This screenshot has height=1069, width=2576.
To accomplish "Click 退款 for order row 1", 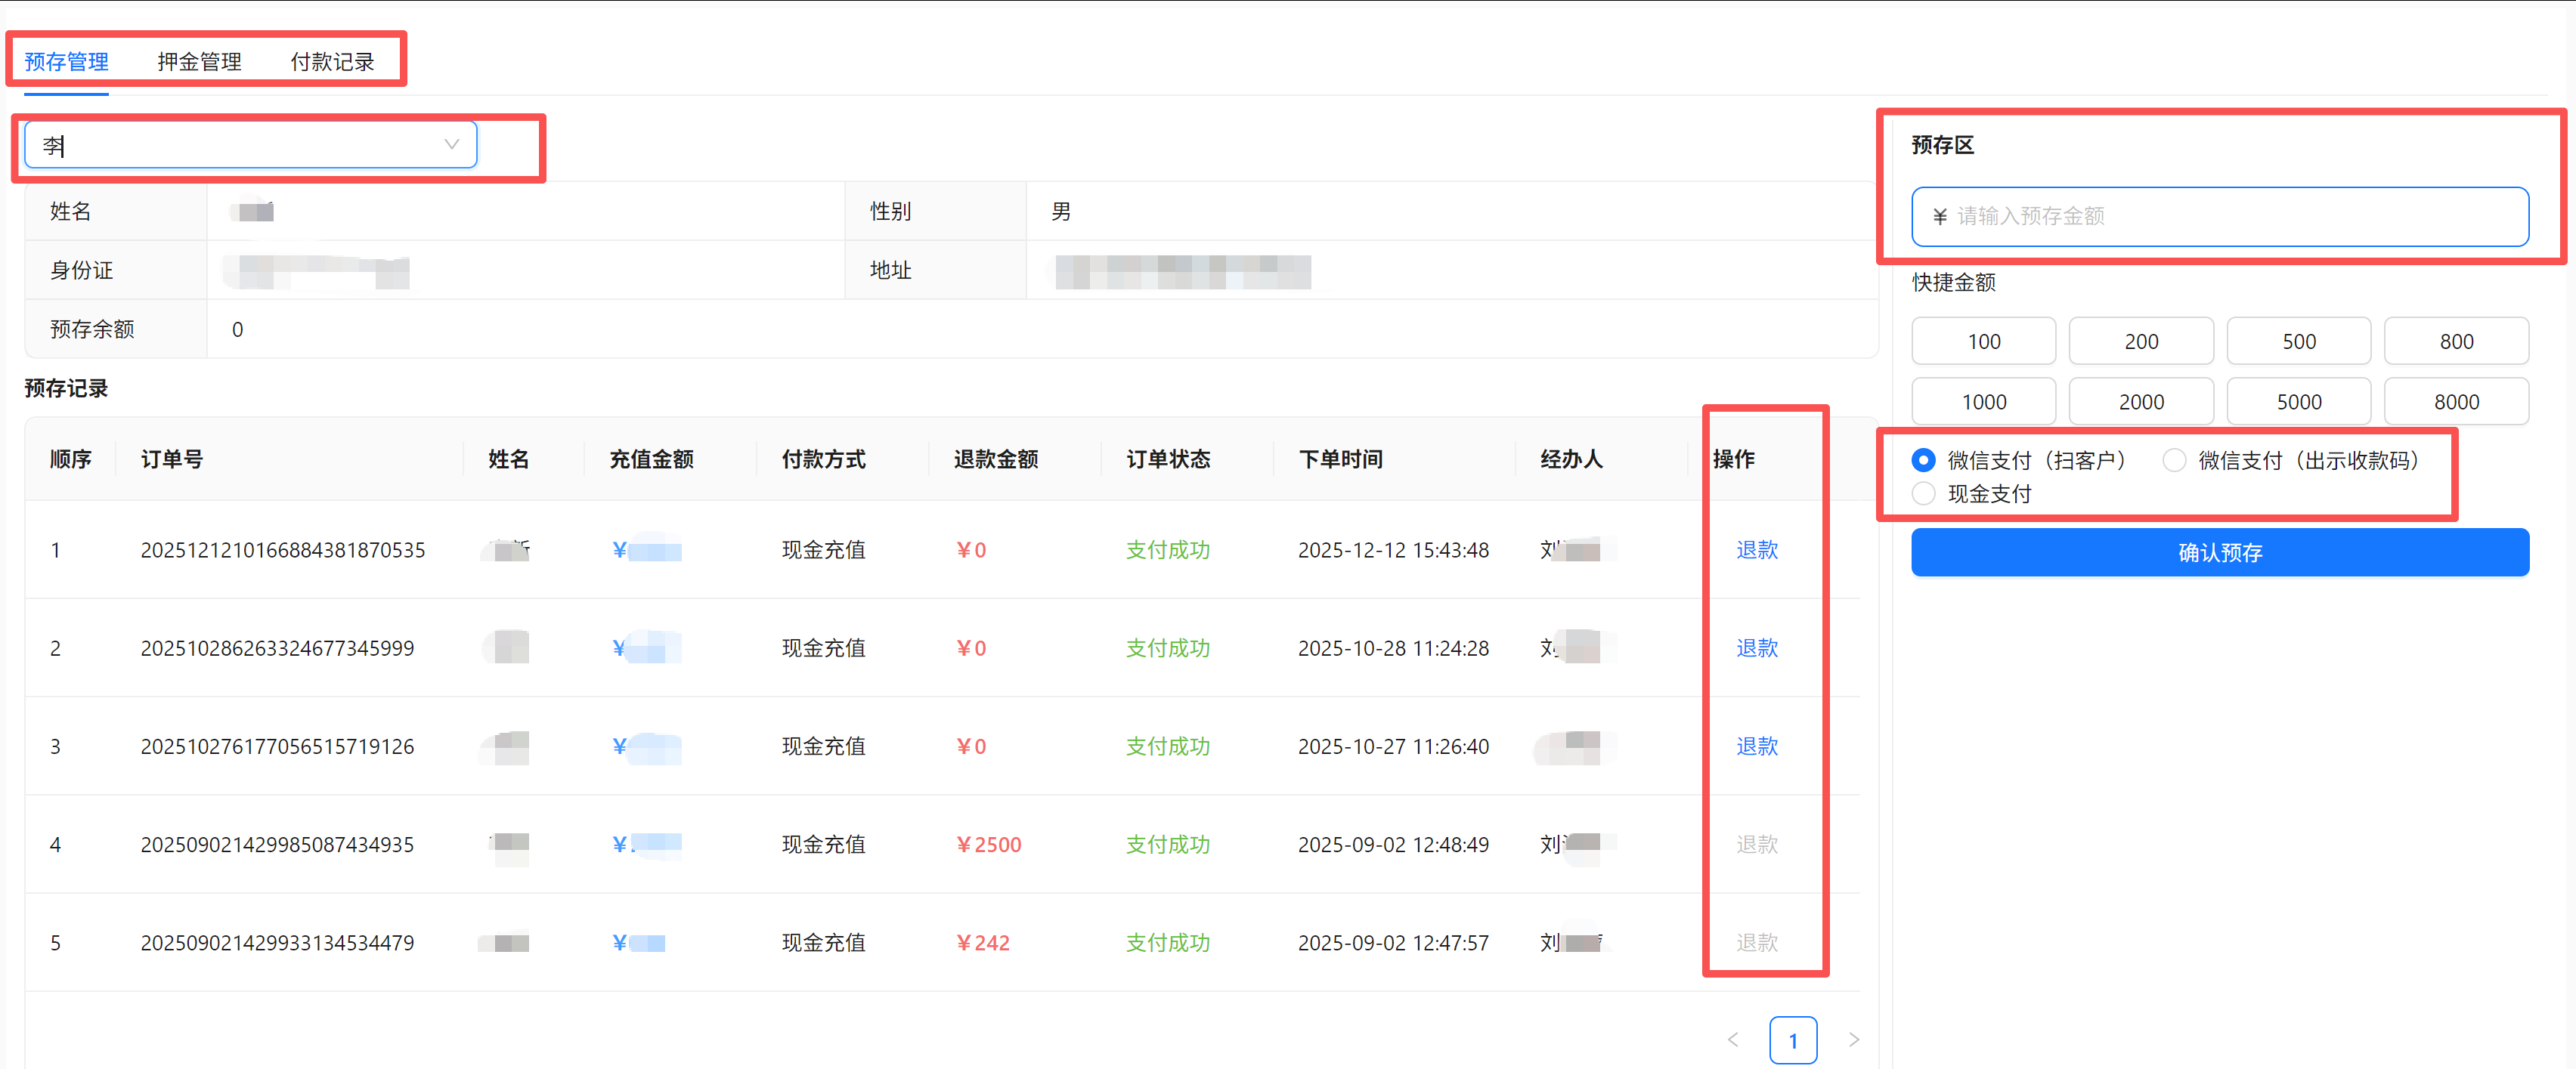I will [1756, 549].
